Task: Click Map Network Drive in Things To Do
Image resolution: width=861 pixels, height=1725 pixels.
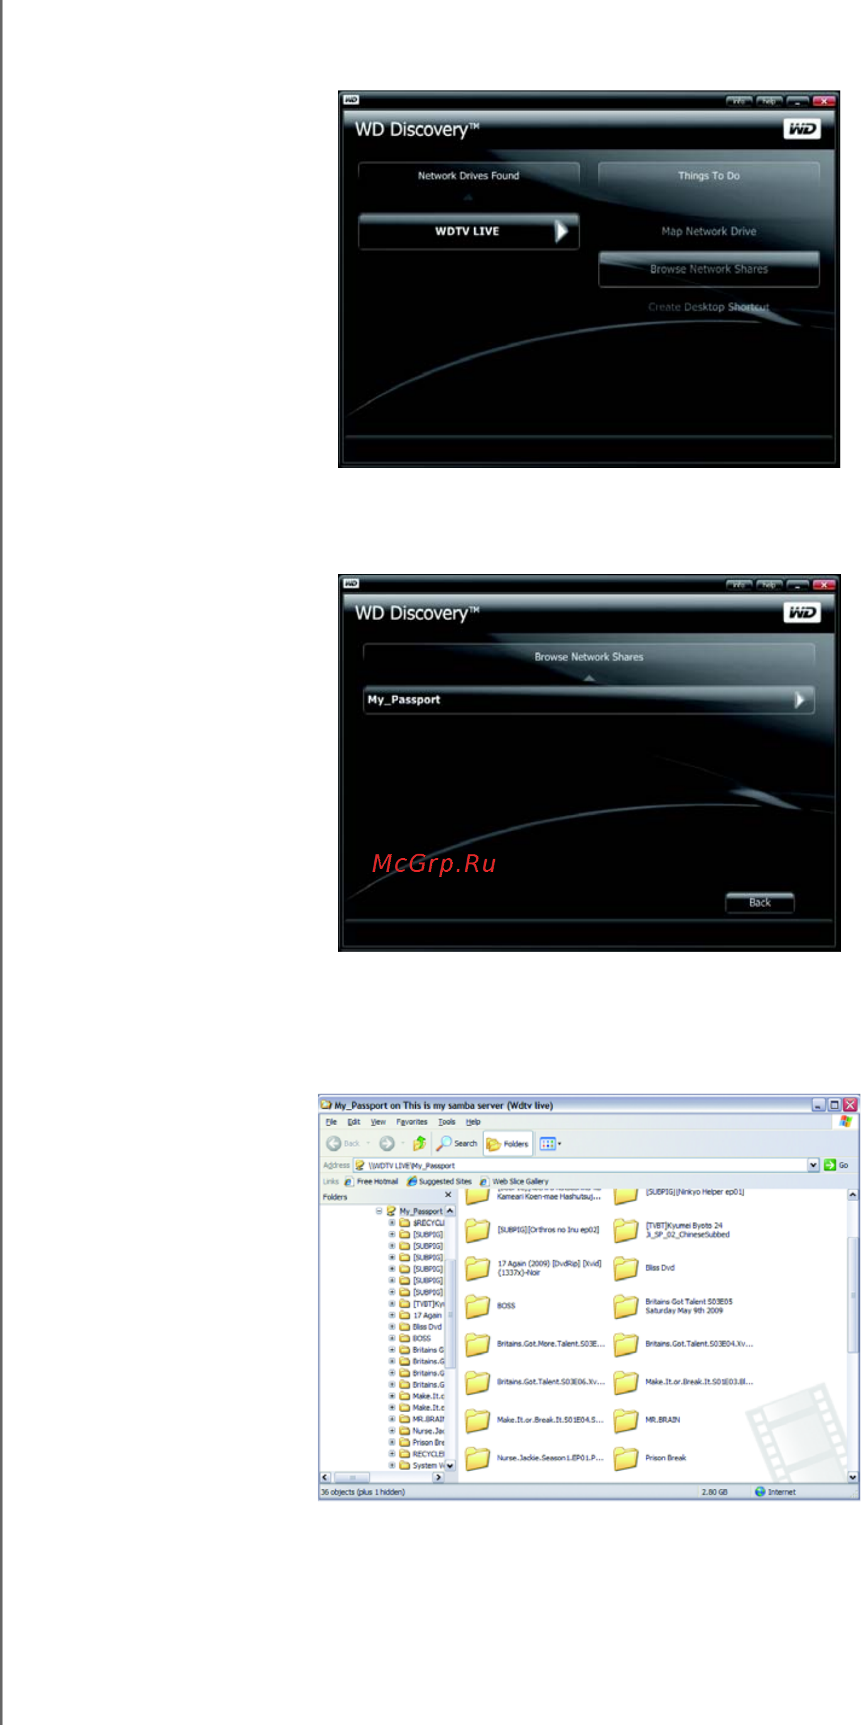Action: click(708, 232)
